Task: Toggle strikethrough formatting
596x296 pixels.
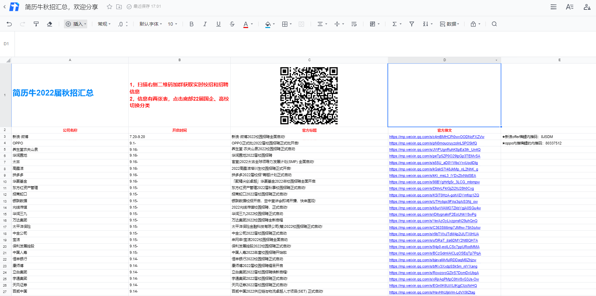Action: 232,24
